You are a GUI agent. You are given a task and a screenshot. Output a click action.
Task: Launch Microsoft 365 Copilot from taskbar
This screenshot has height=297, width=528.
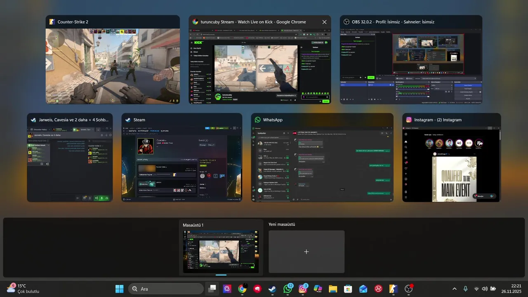318,289
